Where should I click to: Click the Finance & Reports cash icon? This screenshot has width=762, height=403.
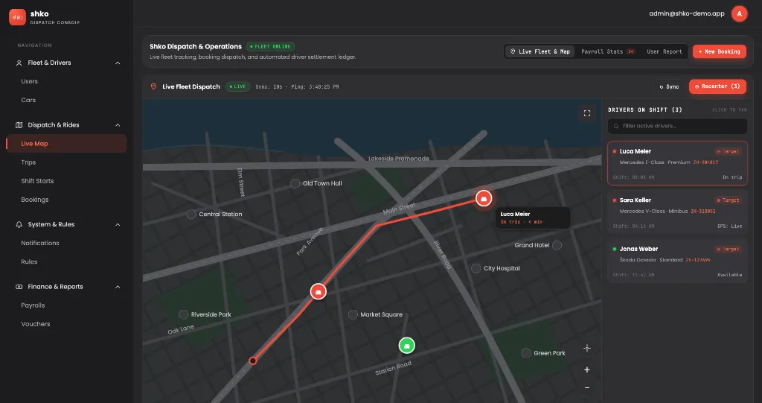(19, 287)
